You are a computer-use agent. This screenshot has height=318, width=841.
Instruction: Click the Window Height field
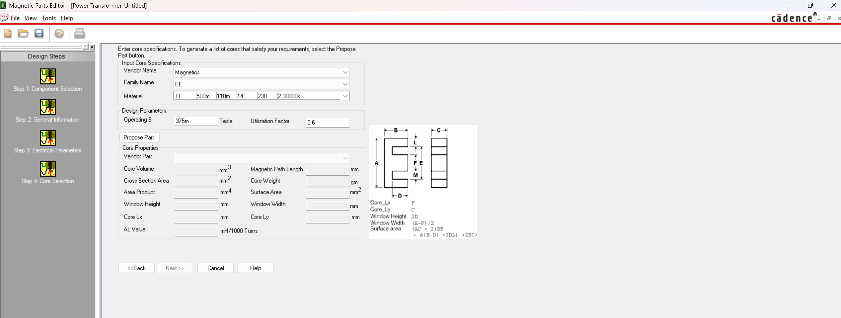point(196,205)
